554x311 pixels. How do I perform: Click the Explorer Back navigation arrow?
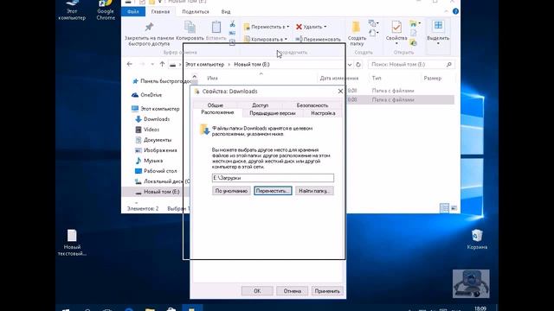[129, 64]
